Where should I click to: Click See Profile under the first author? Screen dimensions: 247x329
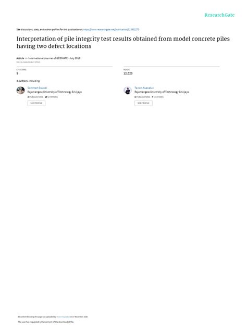(36, 103)
